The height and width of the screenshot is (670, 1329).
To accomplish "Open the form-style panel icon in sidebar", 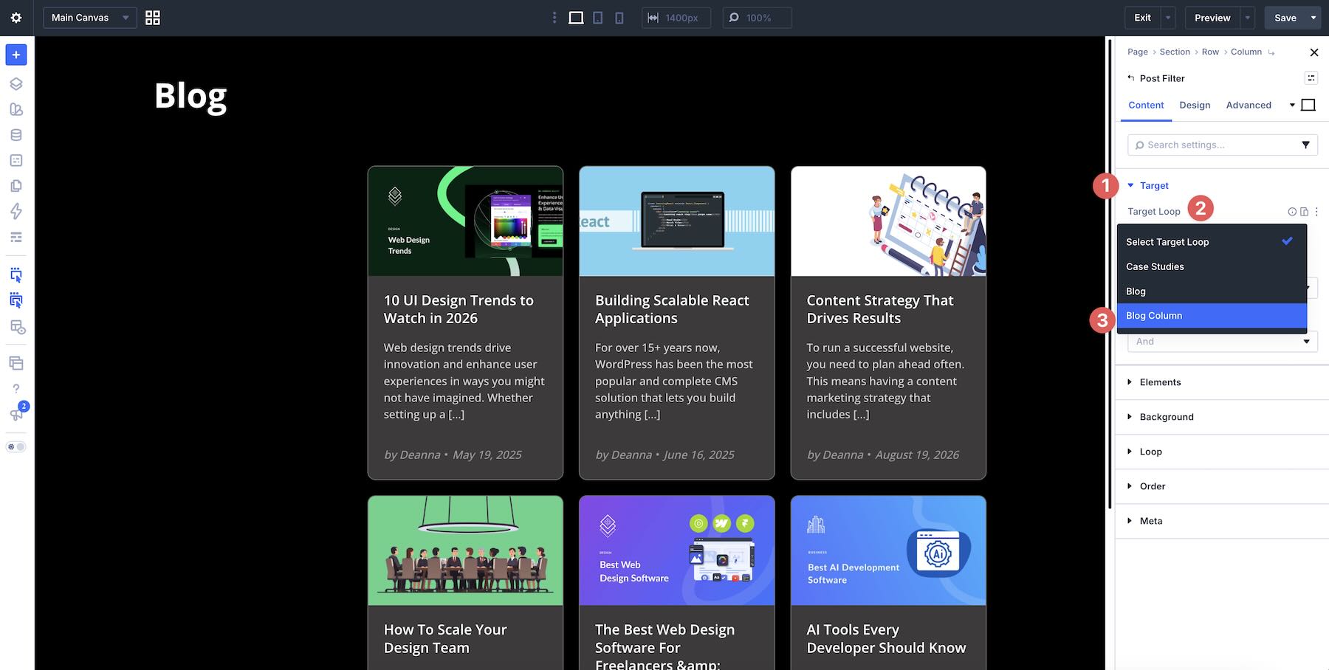I will (16, 160).
